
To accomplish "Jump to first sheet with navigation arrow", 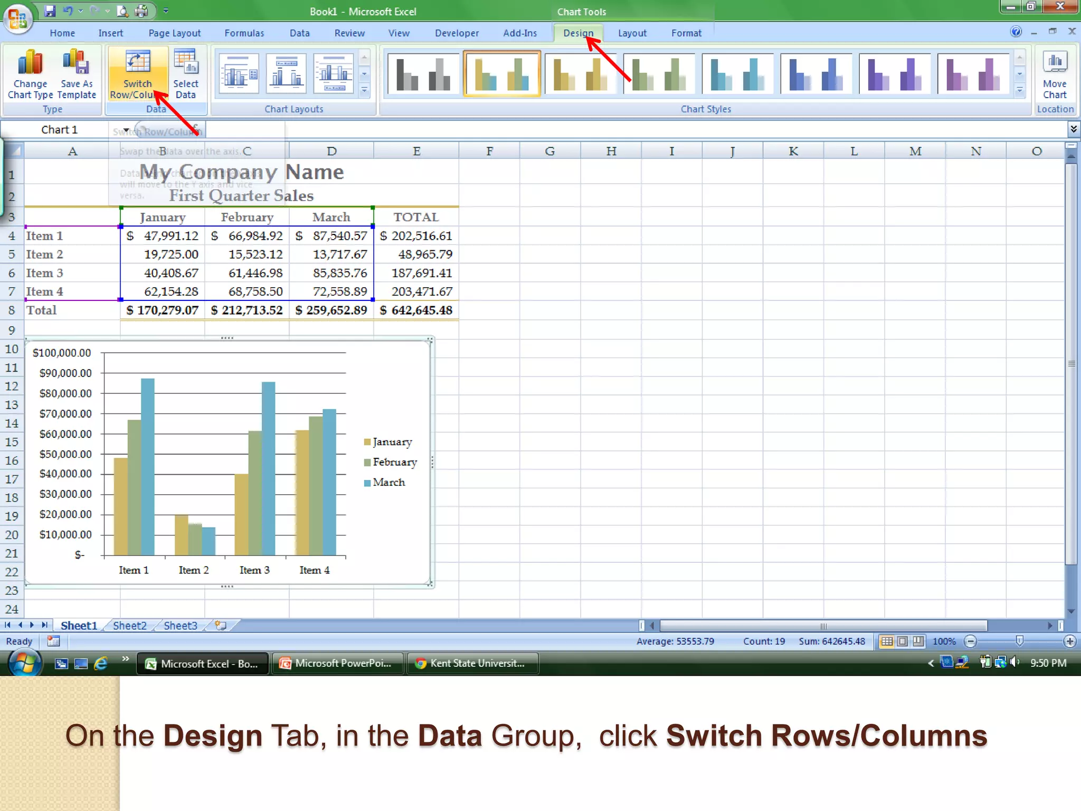I will [x=7, y=625].
